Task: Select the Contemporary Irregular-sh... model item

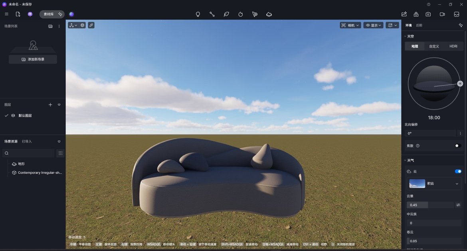Action: click(37, 173)
